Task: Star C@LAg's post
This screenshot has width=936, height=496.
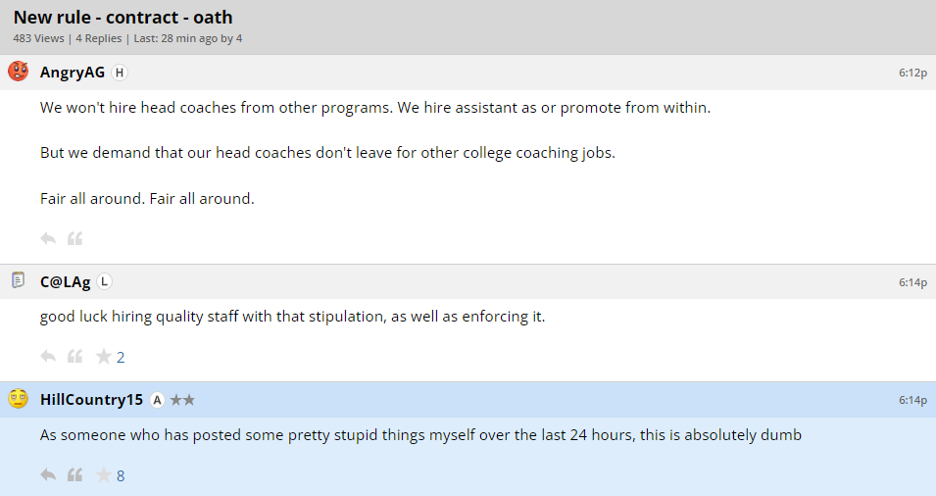Action: tap(103, 357)
